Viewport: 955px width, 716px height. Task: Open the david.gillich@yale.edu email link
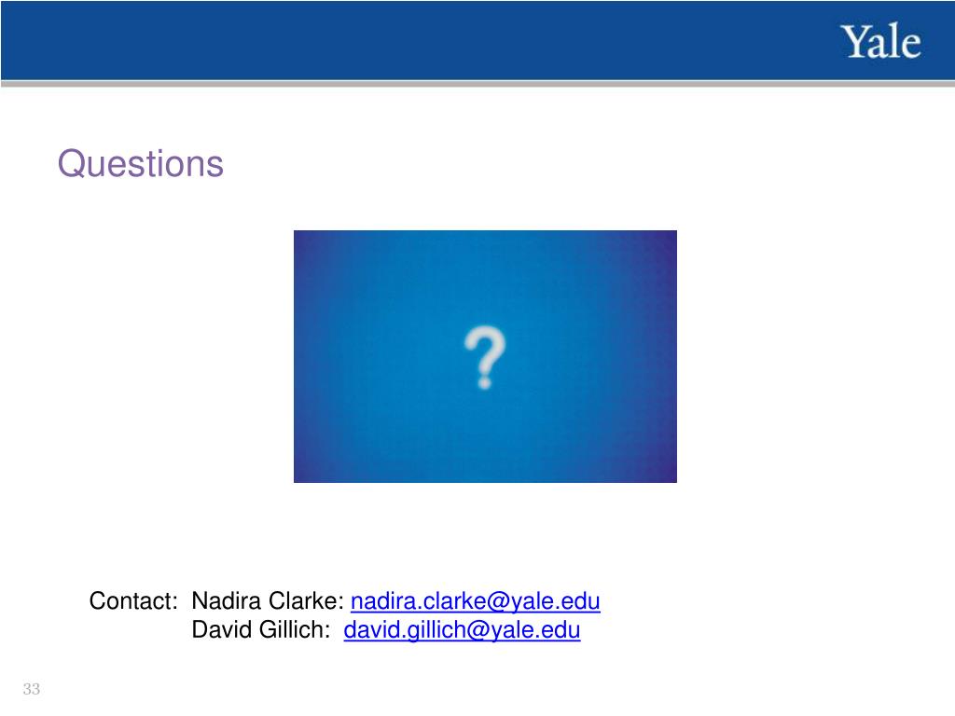(x=462, y=629)
